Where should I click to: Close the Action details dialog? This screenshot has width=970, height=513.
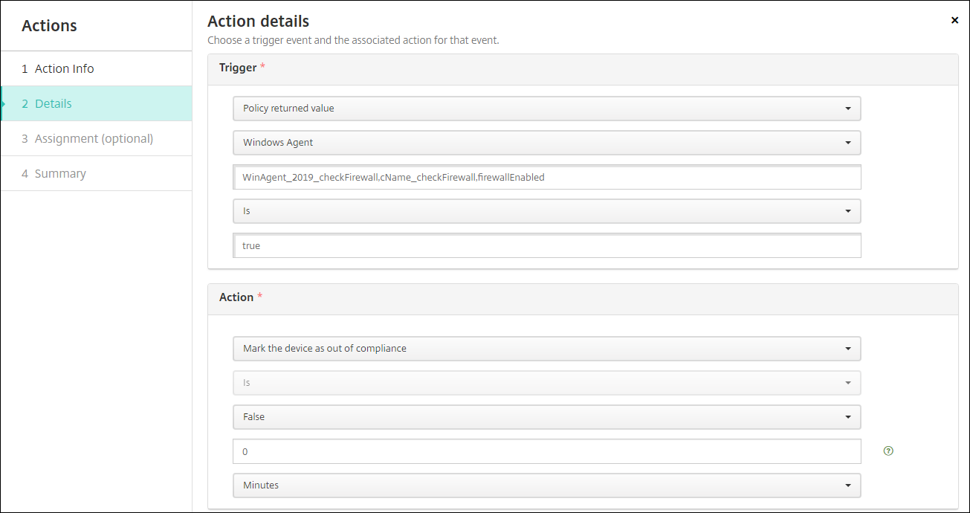coord(954,21)
